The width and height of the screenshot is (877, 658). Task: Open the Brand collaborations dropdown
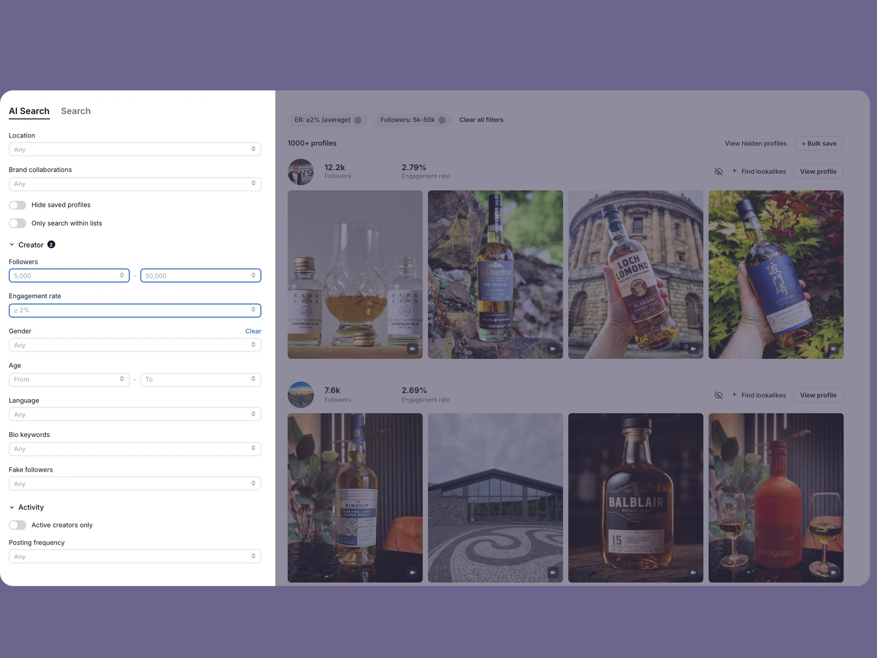(x=135, y=184)
